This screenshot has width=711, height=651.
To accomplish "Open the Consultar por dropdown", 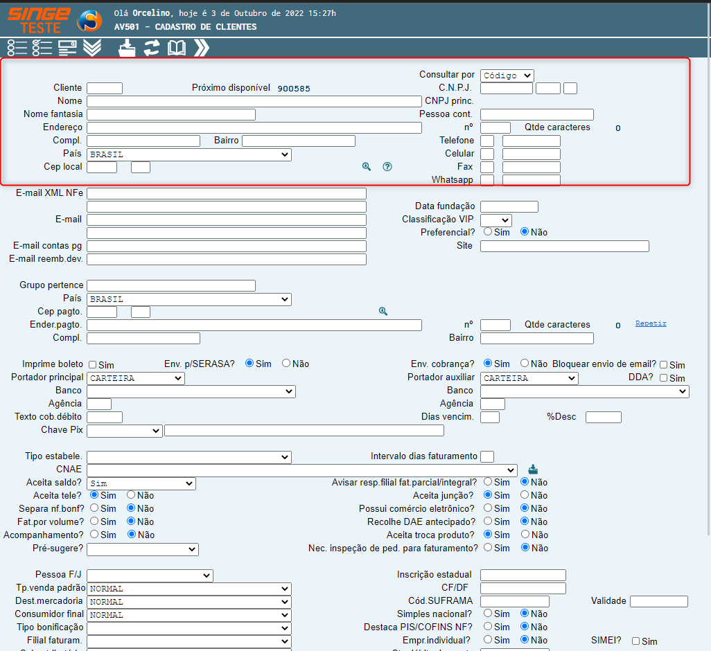I will [507, 75].
